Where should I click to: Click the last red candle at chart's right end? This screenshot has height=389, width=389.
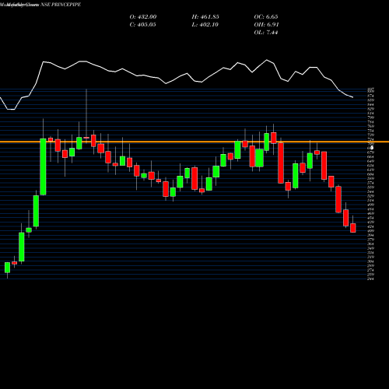pos(353,228)
